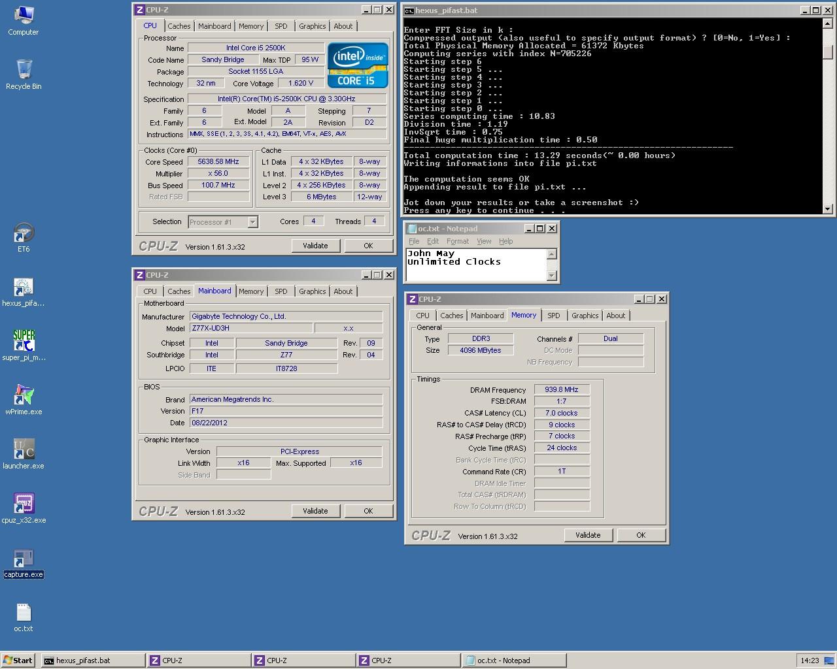Click the CPU-Z title icon of the Mainboard window
This screenshot has width=837, height=669.
click(139, 275)
